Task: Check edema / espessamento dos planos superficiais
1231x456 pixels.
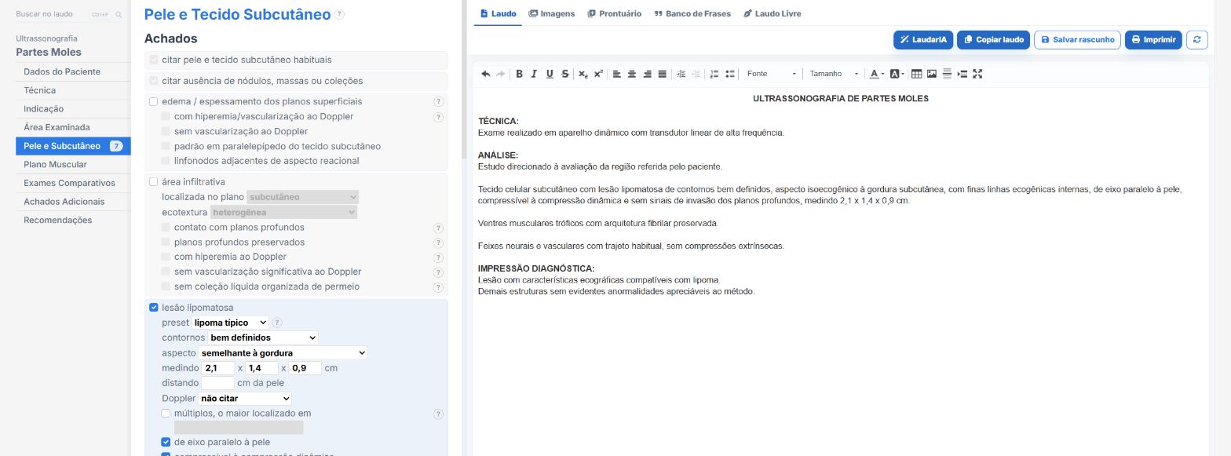Action: pos(154,101)
